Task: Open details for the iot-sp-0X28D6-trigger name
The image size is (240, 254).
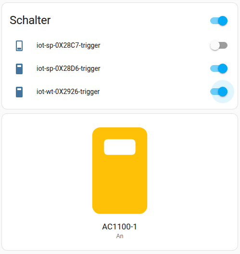Action: click(68, 68)
